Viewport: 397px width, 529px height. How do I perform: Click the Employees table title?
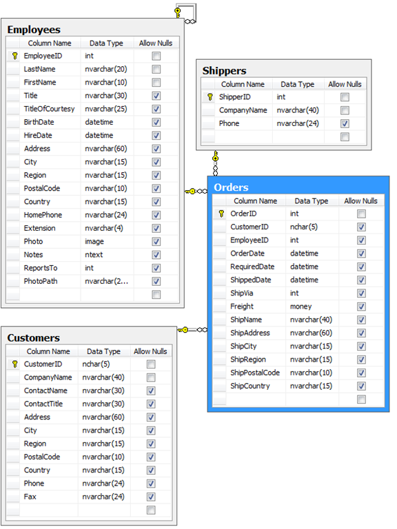(x=34, y=30)
